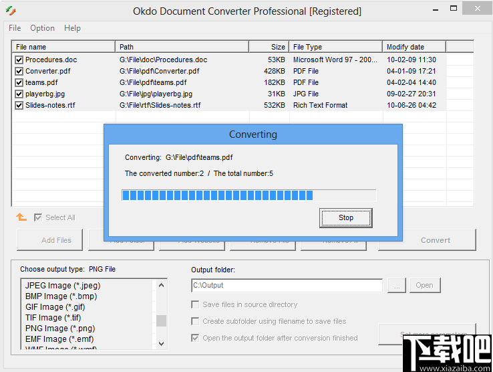Click the Convert button

[x=427, y=240]
